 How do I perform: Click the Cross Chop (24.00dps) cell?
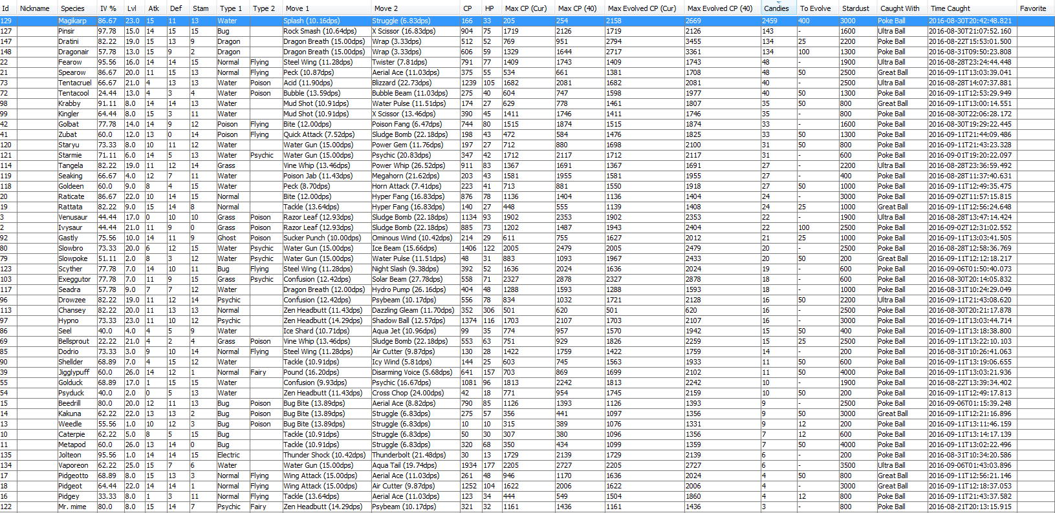click(415, 393)
